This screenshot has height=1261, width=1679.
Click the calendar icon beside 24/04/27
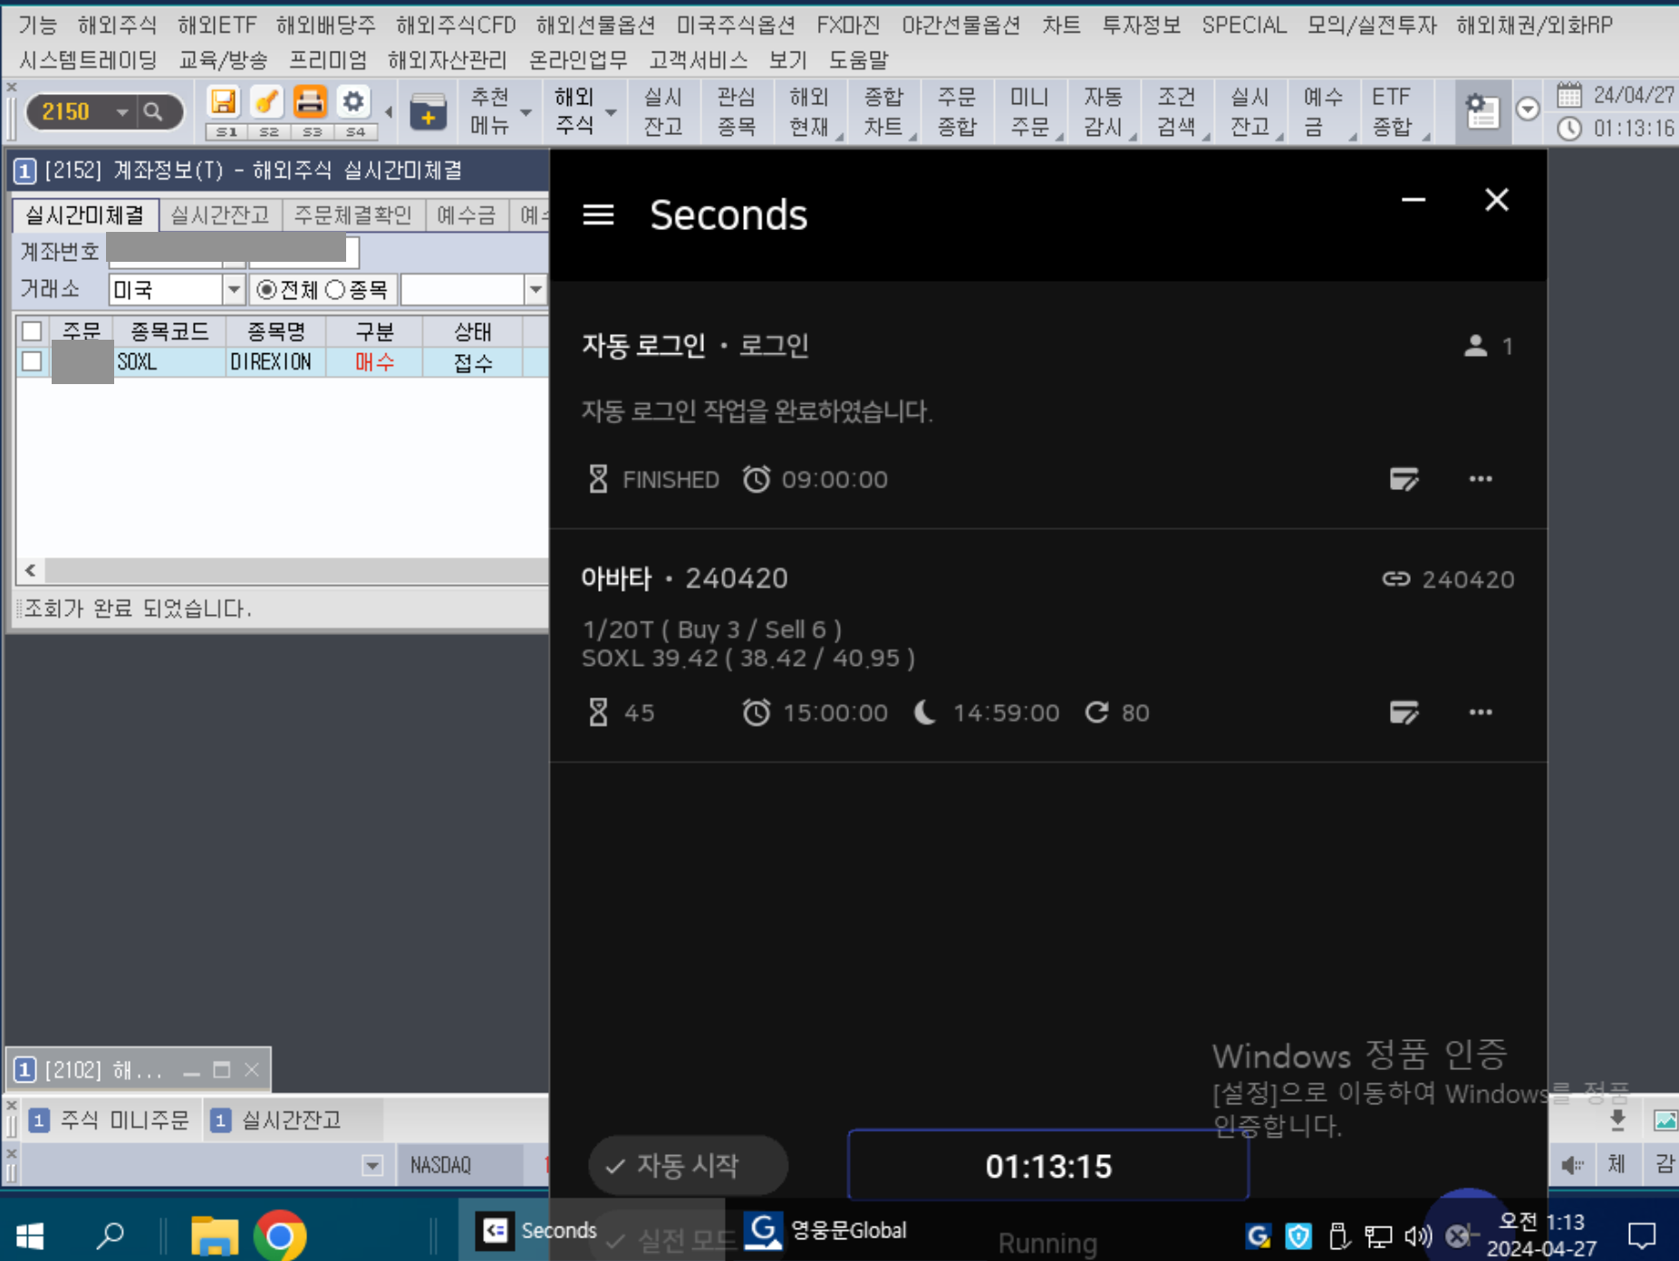[x=1569, y=95]
